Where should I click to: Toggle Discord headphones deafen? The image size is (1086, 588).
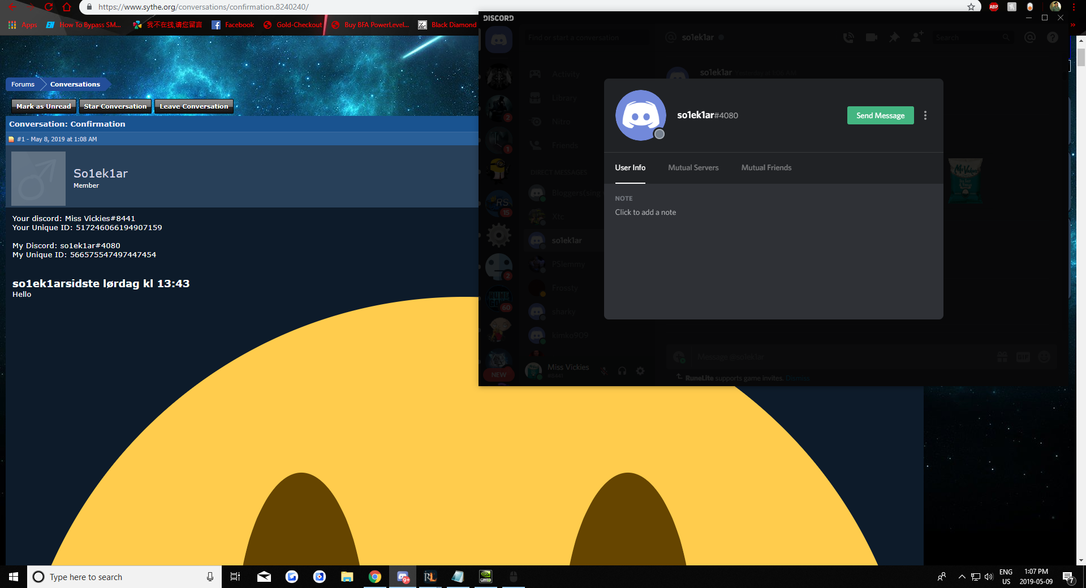point(622,371)
